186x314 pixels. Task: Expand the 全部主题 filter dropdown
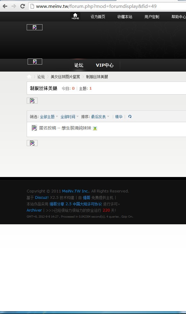click(49, 117)
